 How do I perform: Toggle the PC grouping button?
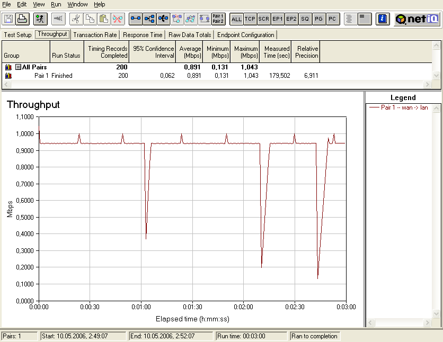pos(333,19)
